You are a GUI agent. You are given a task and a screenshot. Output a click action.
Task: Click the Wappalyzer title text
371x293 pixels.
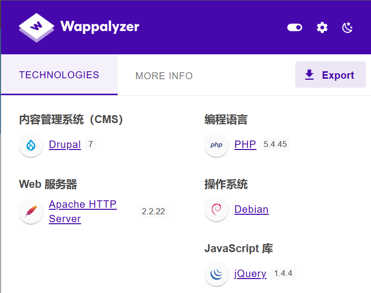tap(100, 27)
